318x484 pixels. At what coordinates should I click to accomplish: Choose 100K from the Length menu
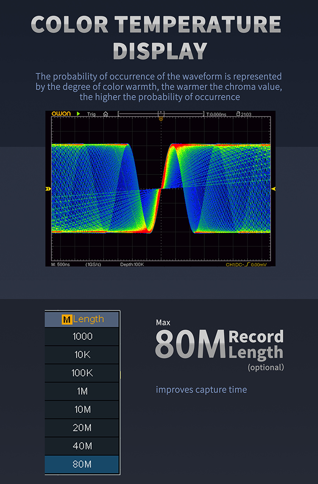[82, 373]
